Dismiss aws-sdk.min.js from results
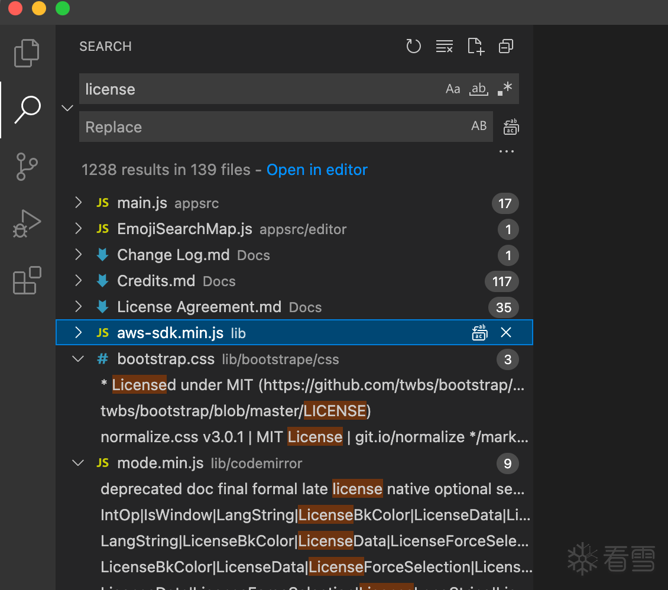This screenshot has width=668, height=590. (506, 333)
